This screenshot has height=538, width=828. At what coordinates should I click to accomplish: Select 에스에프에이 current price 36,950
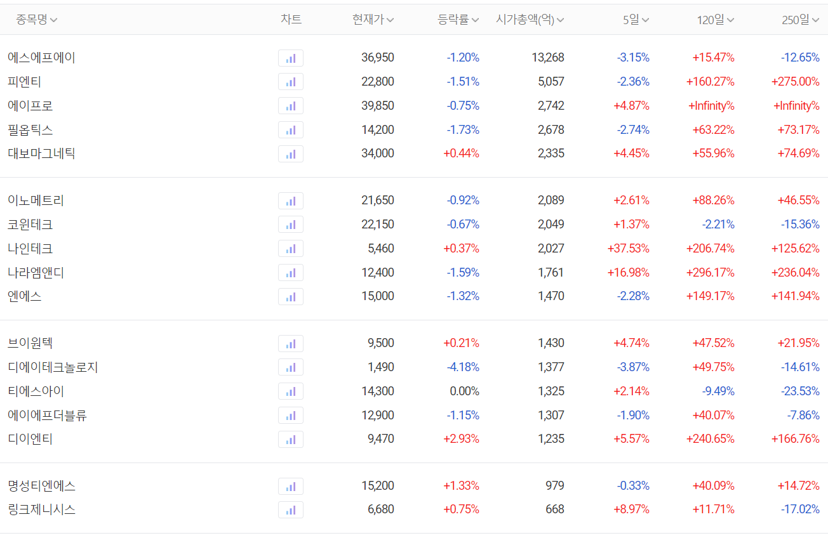pyautogui.click(x=378, y=58)
